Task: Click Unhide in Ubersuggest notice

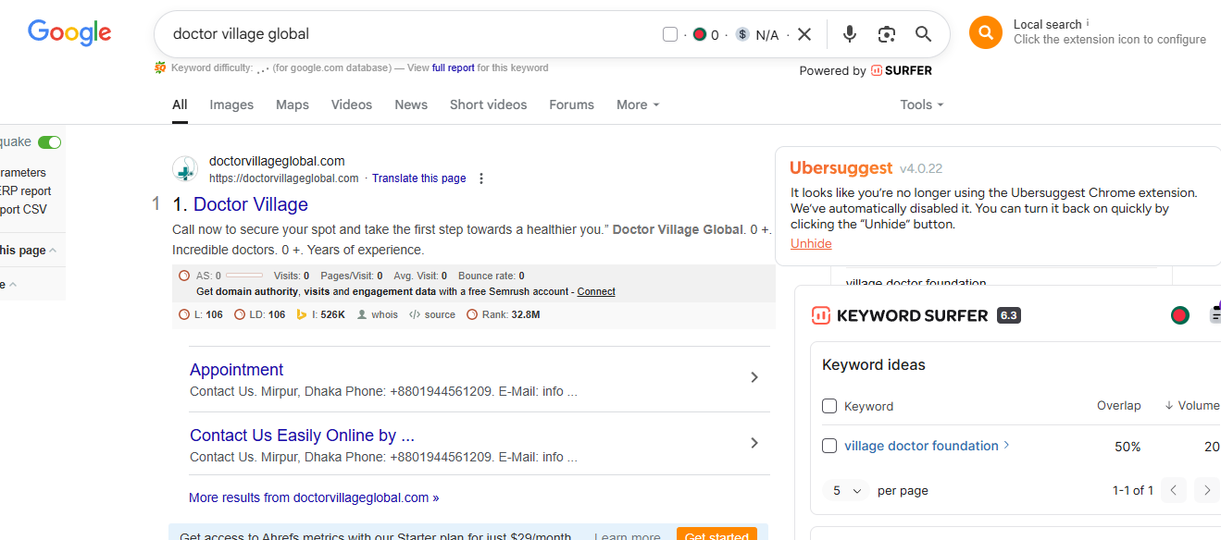Action: [811, 243]
